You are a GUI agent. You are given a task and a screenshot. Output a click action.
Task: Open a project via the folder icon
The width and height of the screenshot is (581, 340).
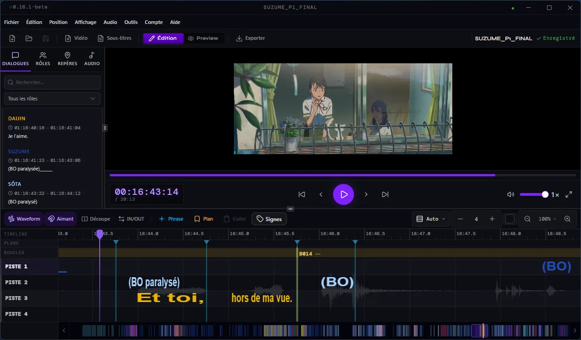29,38
